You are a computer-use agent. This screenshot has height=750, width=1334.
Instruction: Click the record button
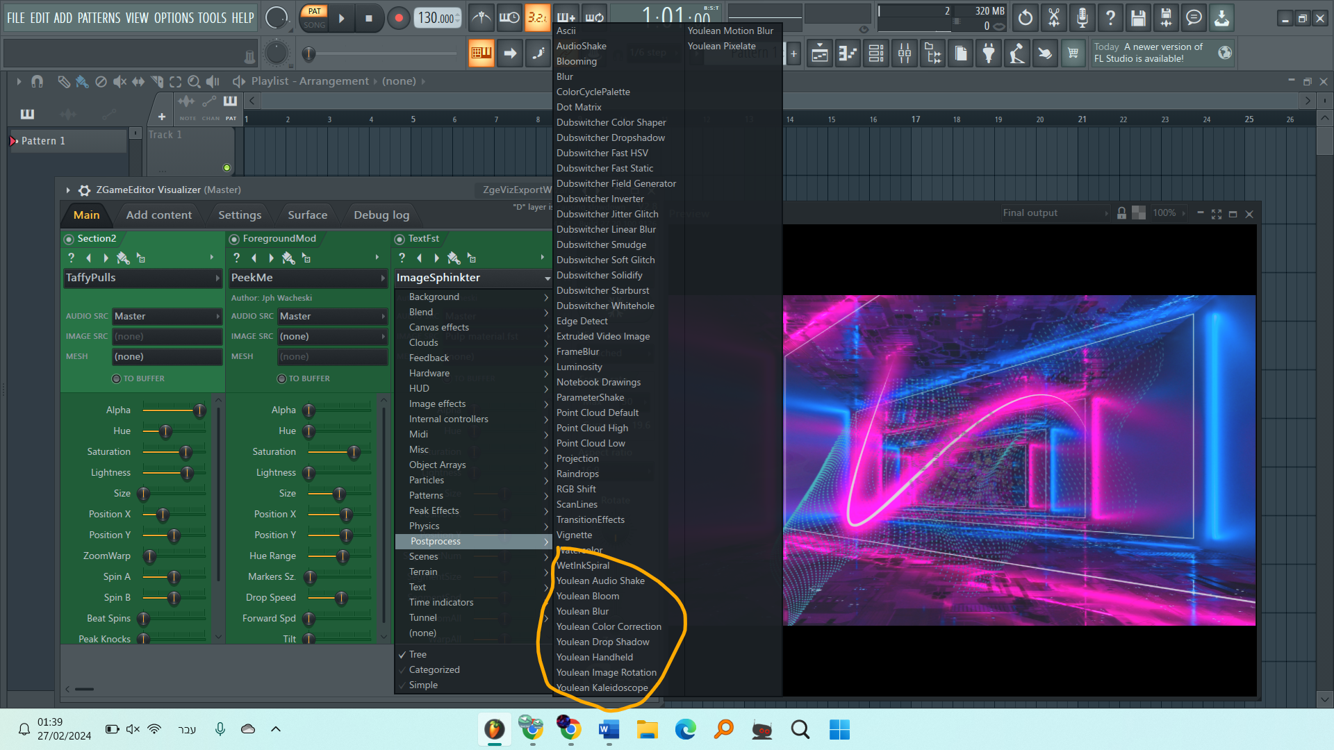click(x=398, y=19)
